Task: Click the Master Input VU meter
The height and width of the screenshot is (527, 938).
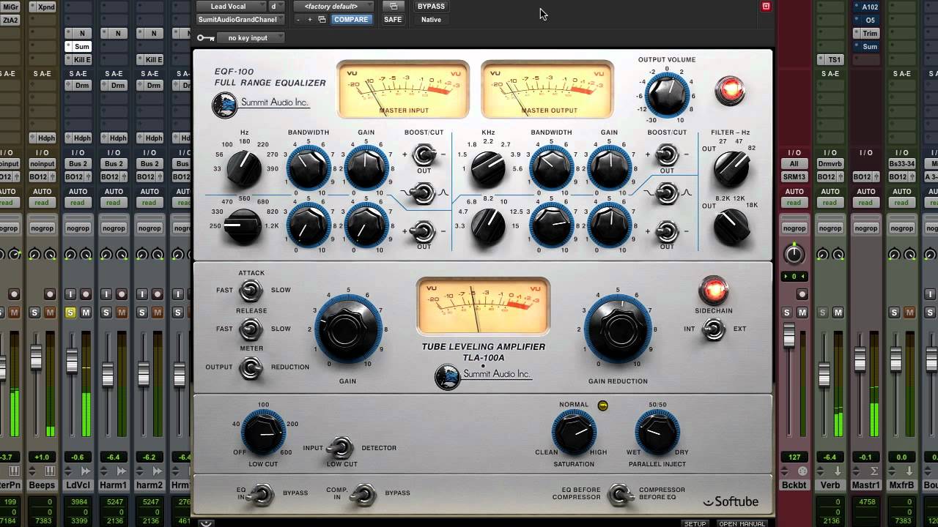Action: (403, 90)
